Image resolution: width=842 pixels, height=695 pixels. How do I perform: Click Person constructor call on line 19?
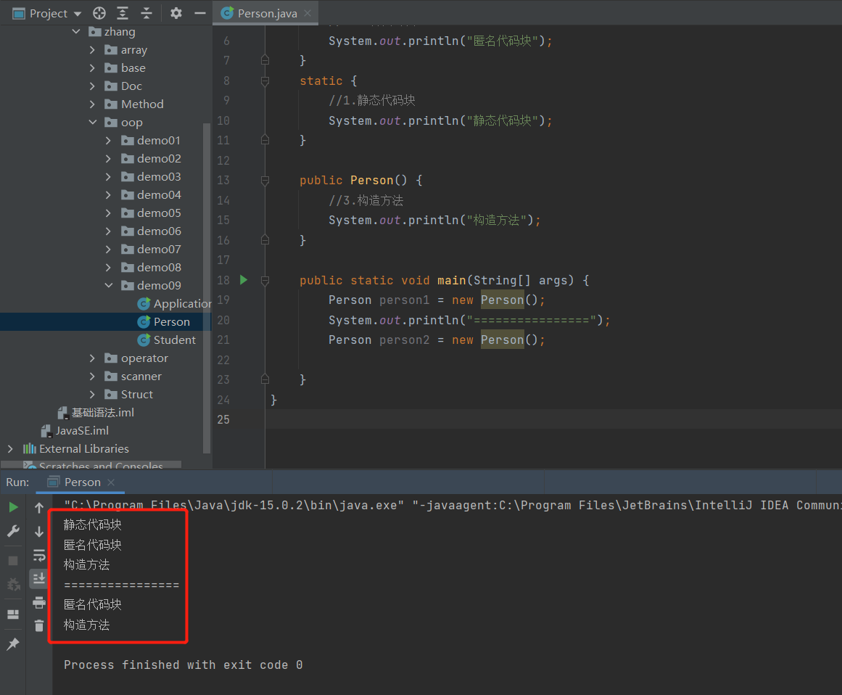[x=502, y=300]
